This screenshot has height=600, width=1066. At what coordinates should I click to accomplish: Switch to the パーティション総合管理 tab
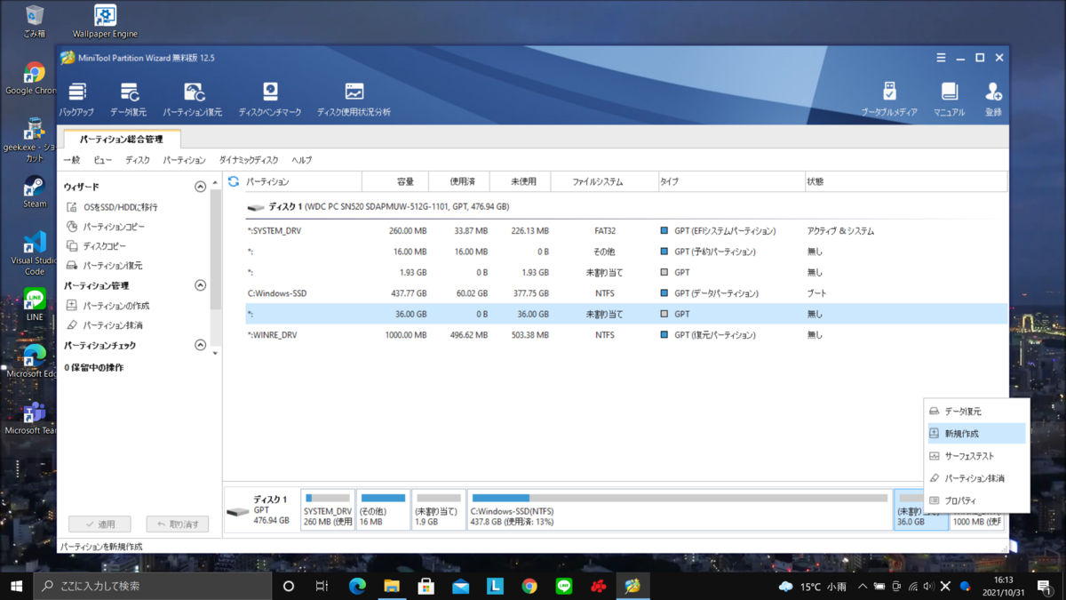[121, 140]
